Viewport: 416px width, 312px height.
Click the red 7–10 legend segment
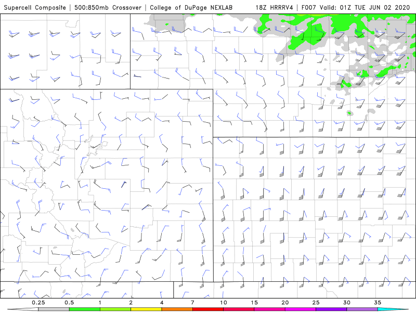[207, 309]
